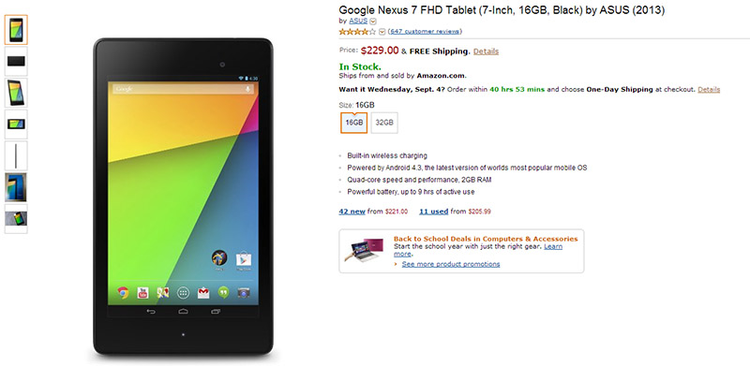Click the Back to School laptop image
The width and height of the screenshot is (750, 366).
click(363, 250)
